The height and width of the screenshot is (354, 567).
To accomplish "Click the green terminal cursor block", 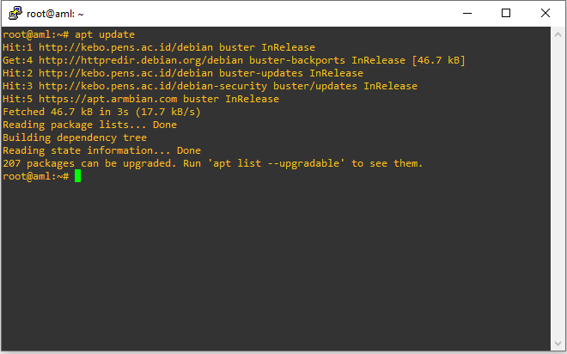I will pyautogui.click(x=77, y=176).
